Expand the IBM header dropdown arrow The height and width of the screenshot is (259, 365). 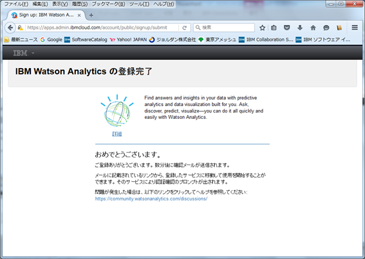[x=33, y=53]
